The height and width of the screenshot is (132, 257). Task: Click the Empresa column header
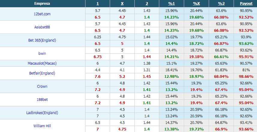pyautogui.click(x=42, y=3)
